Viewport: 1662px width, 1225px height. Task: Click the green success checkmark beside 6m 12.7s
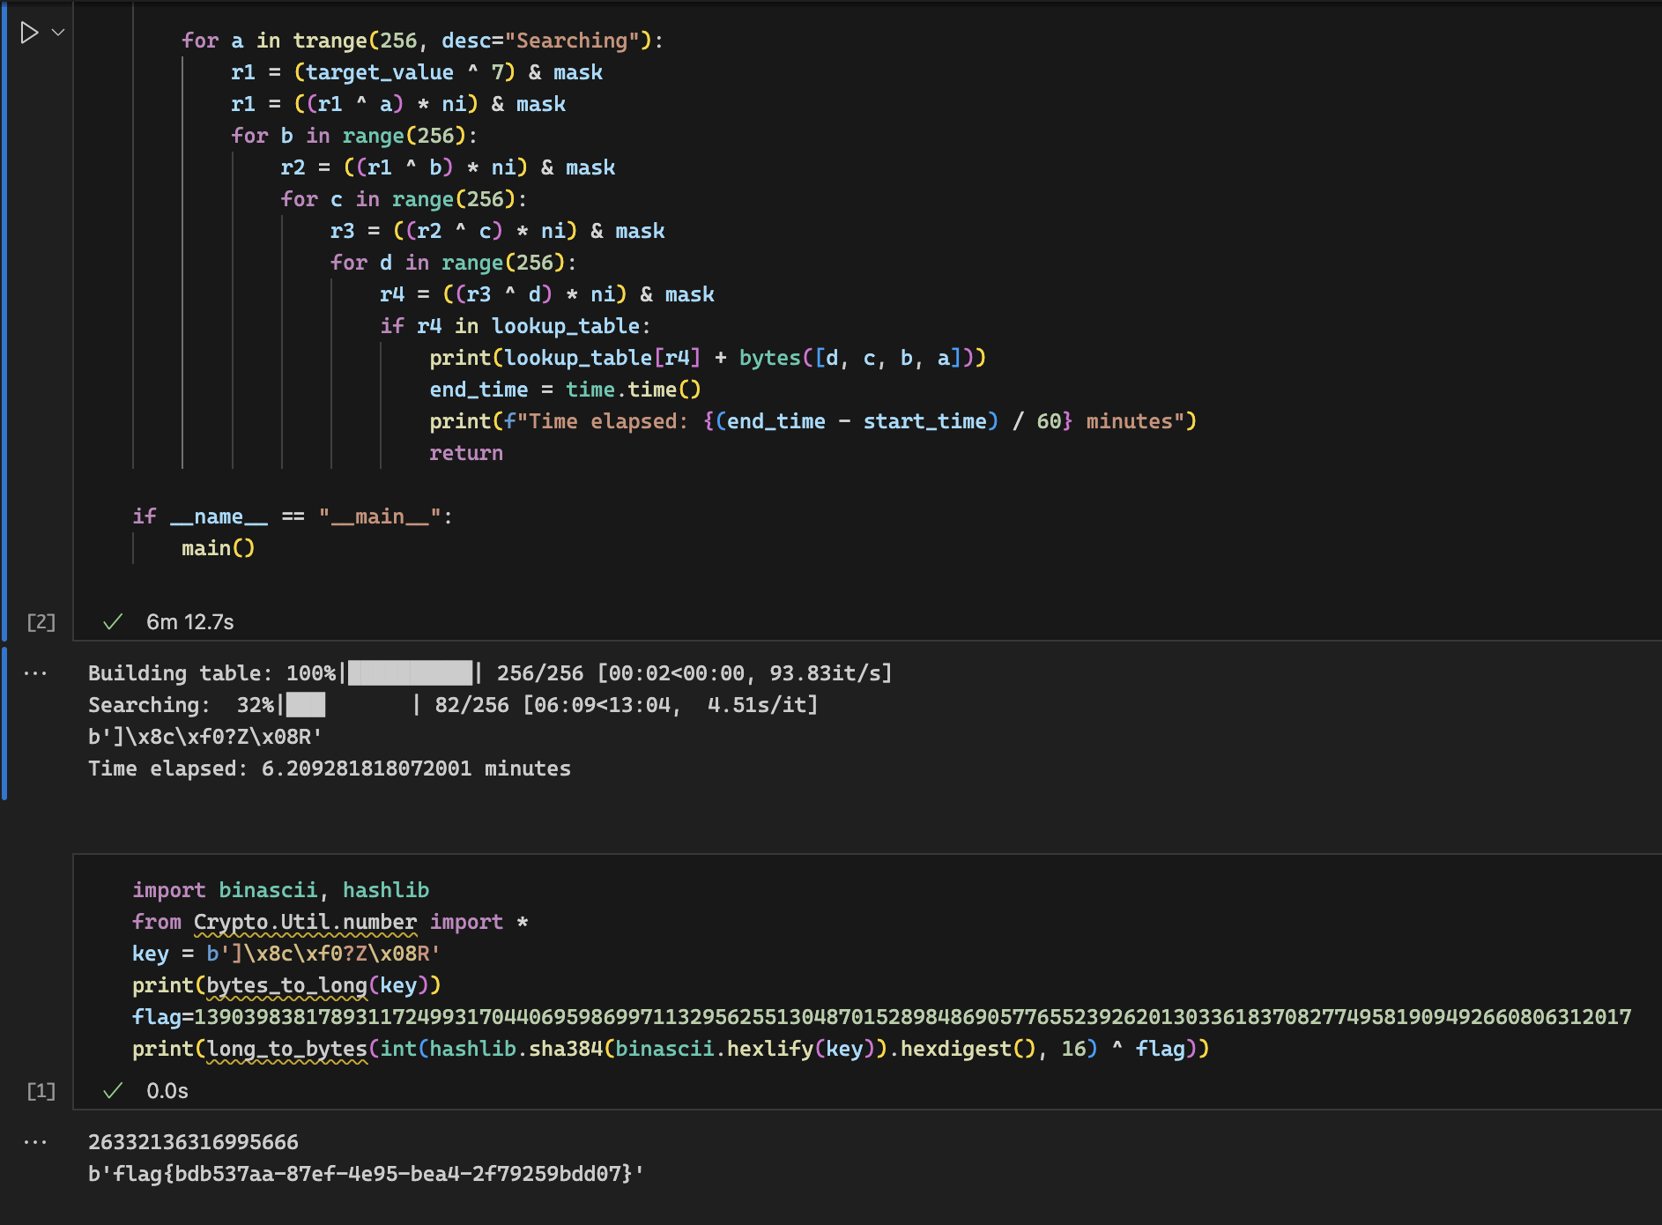click(x=113, y=622)
